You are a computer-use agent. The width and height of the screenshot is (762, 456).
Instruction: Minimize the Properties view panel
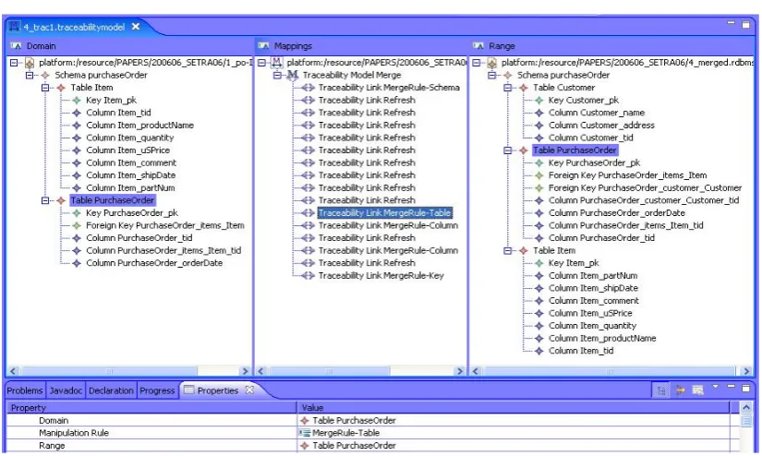click(x=732, y=387)
